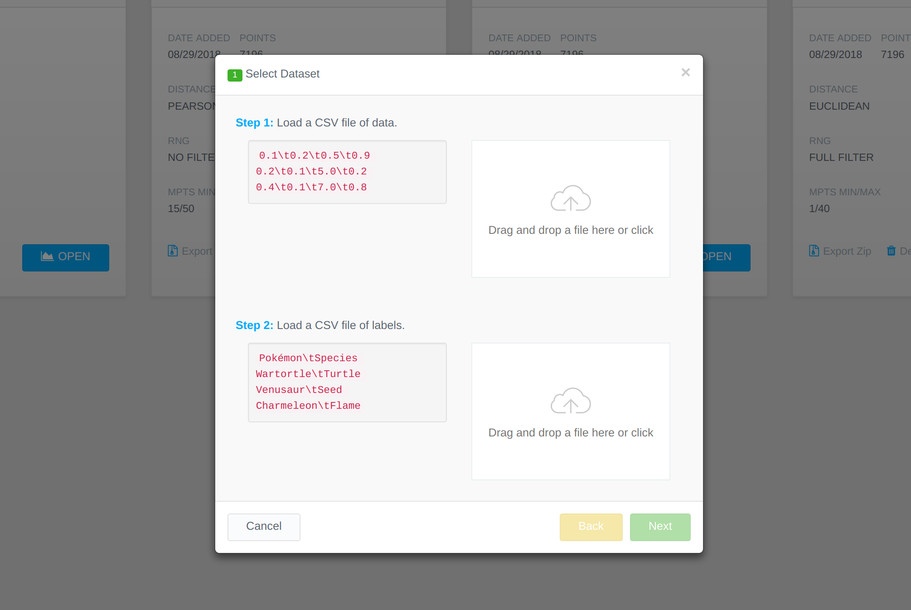Viewport: 911px width, 610px height.
Task: Click the Select Dataset title text
Action: pyautogui.click(x=282, y=74)
